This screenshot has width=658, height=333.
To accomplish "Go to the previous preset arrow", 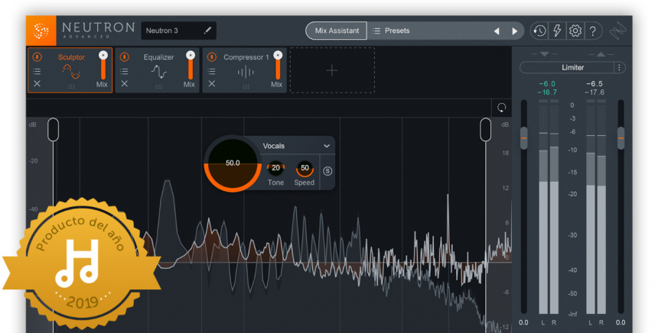I will (x=497, y=31).
